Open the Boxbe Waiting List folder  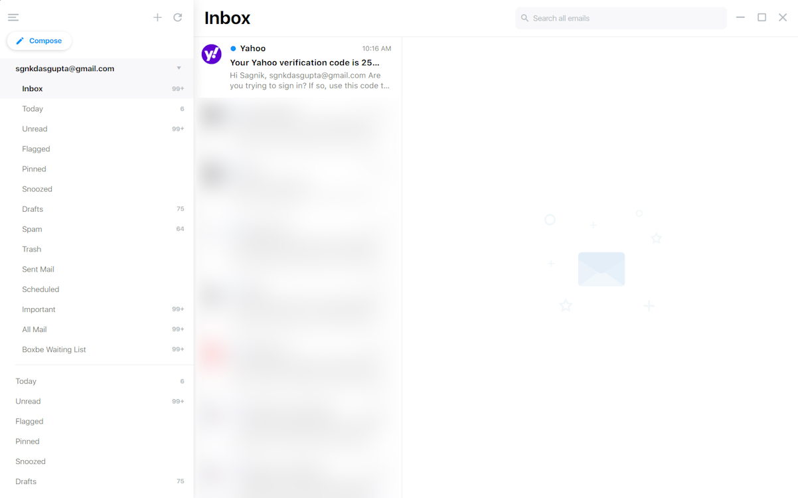coord(53,349)
